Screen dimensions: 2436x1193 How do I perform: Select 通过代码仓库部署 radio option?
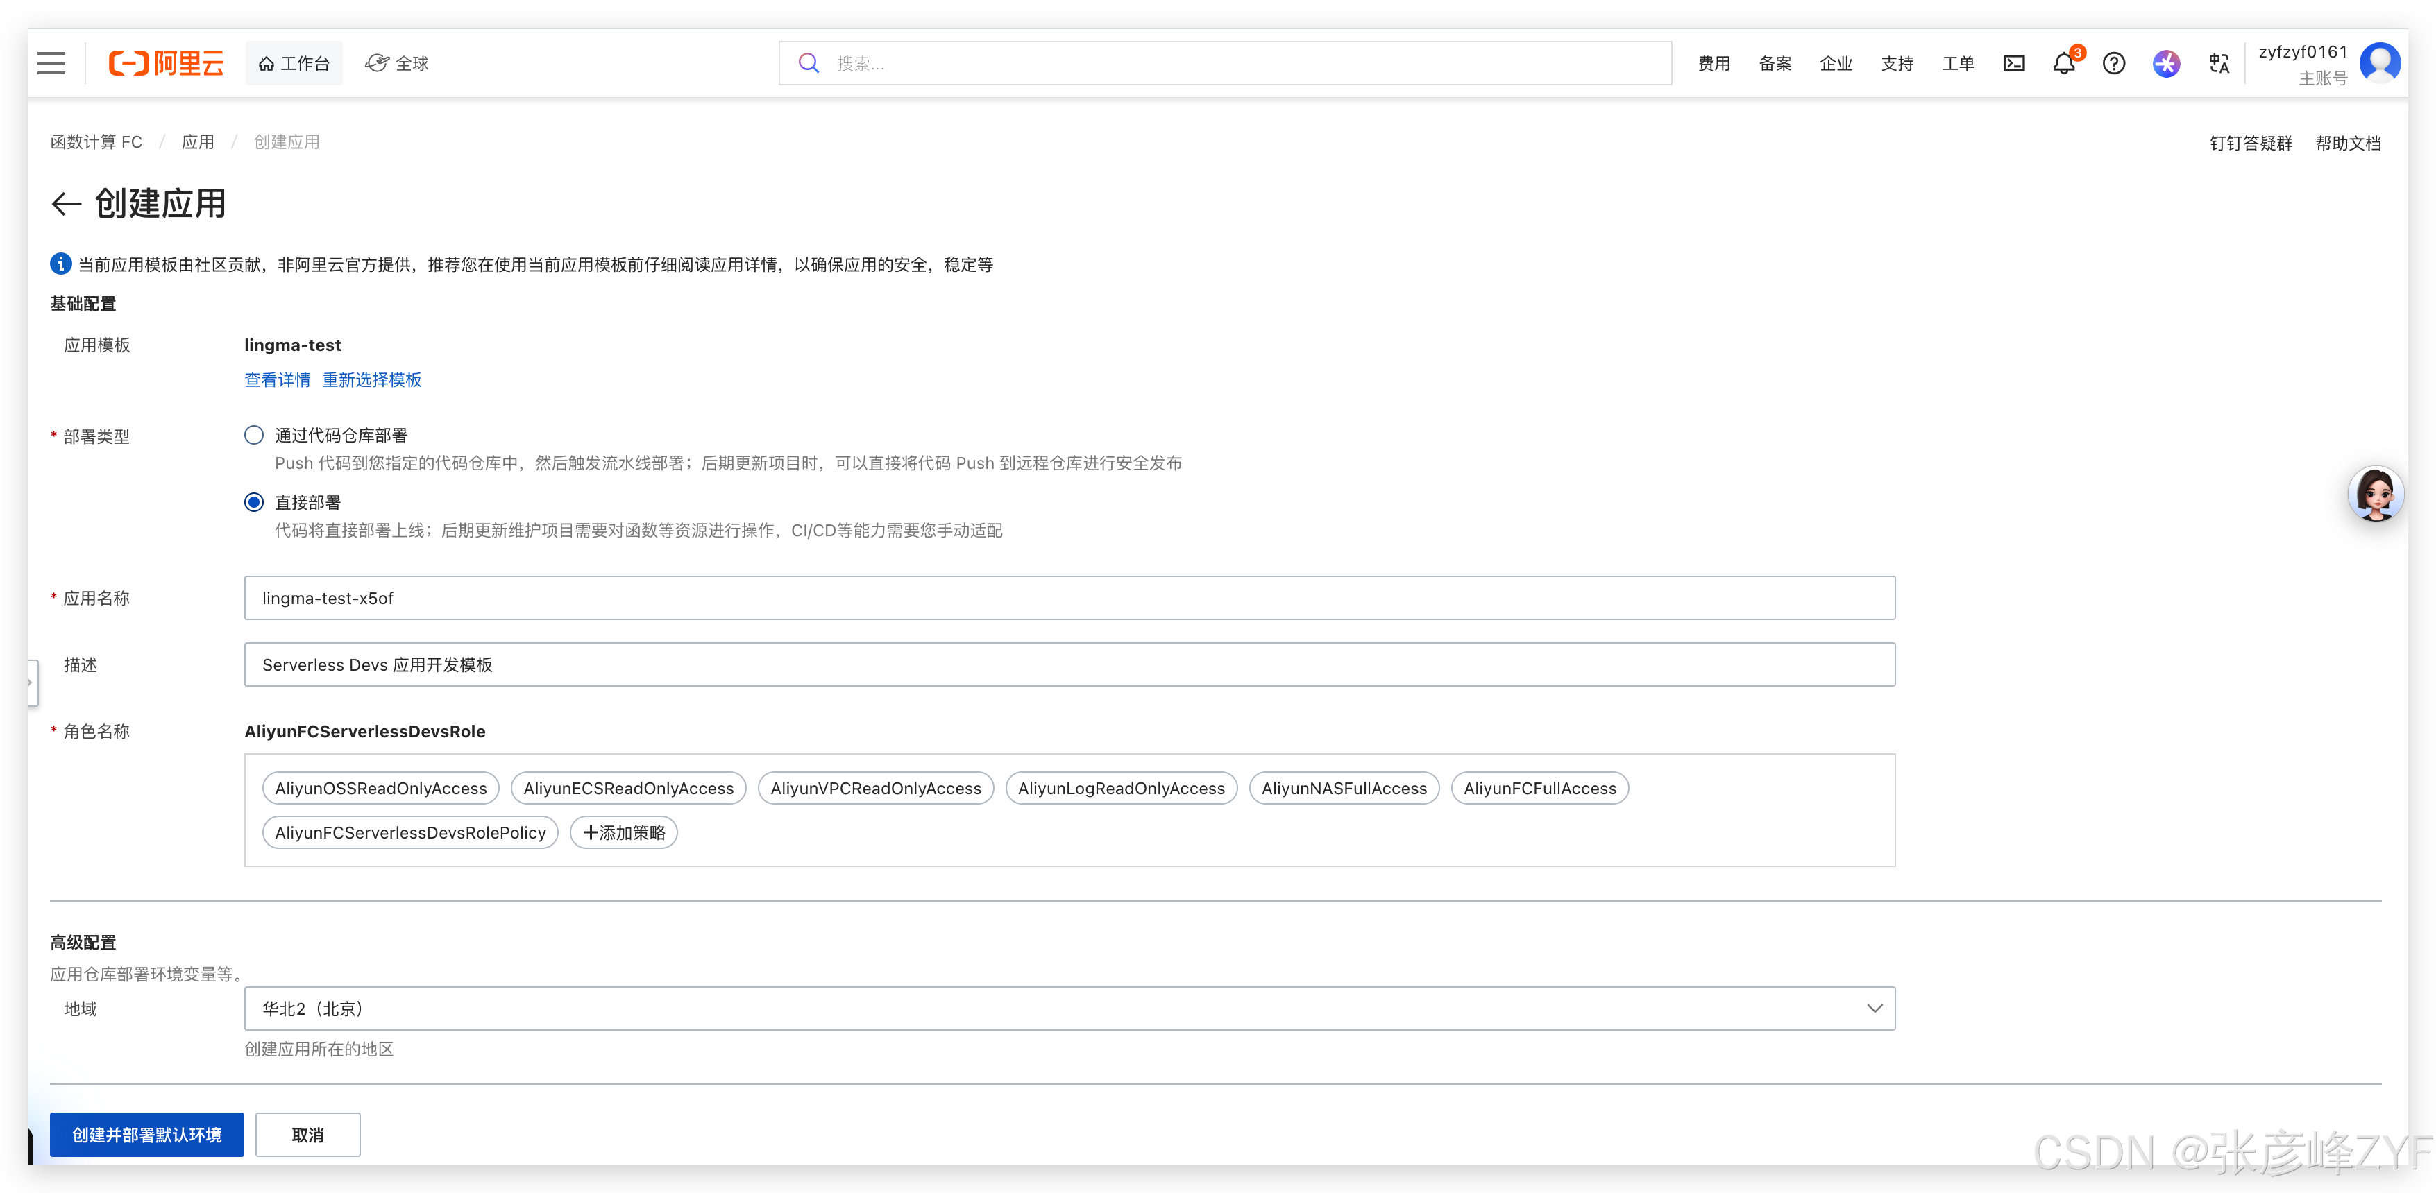point(253,435)
